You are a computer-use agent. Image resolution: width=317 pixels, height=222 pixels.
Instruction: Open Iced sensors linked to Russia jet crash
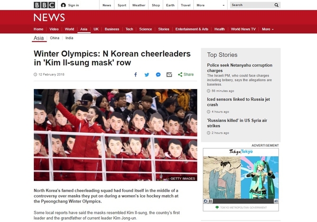click(x=238, y=102)
